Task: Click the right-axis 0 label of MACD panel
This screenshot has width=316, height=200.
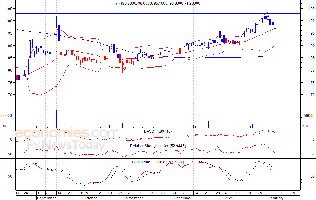Action: (314, 139)
